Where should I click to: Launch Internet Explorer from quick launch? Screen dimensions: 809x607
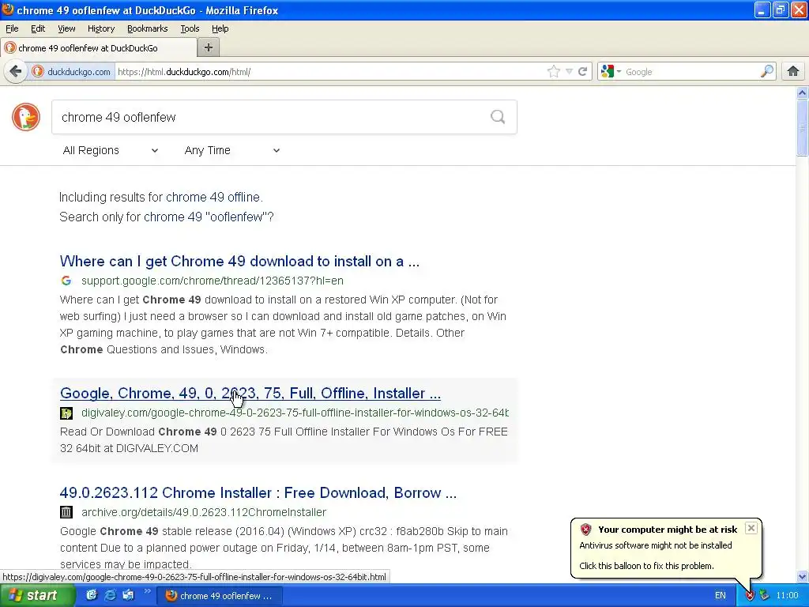(110, 595)
